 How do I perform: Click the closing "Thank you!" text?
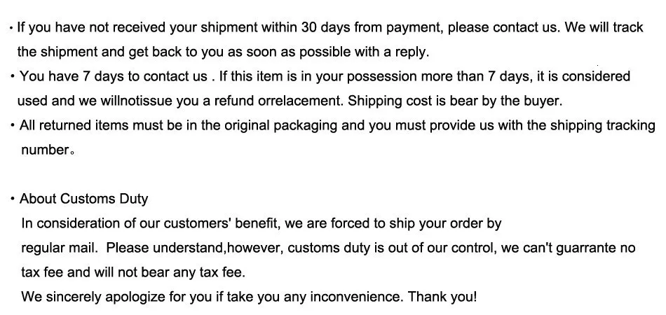click(x=442, y=297)
